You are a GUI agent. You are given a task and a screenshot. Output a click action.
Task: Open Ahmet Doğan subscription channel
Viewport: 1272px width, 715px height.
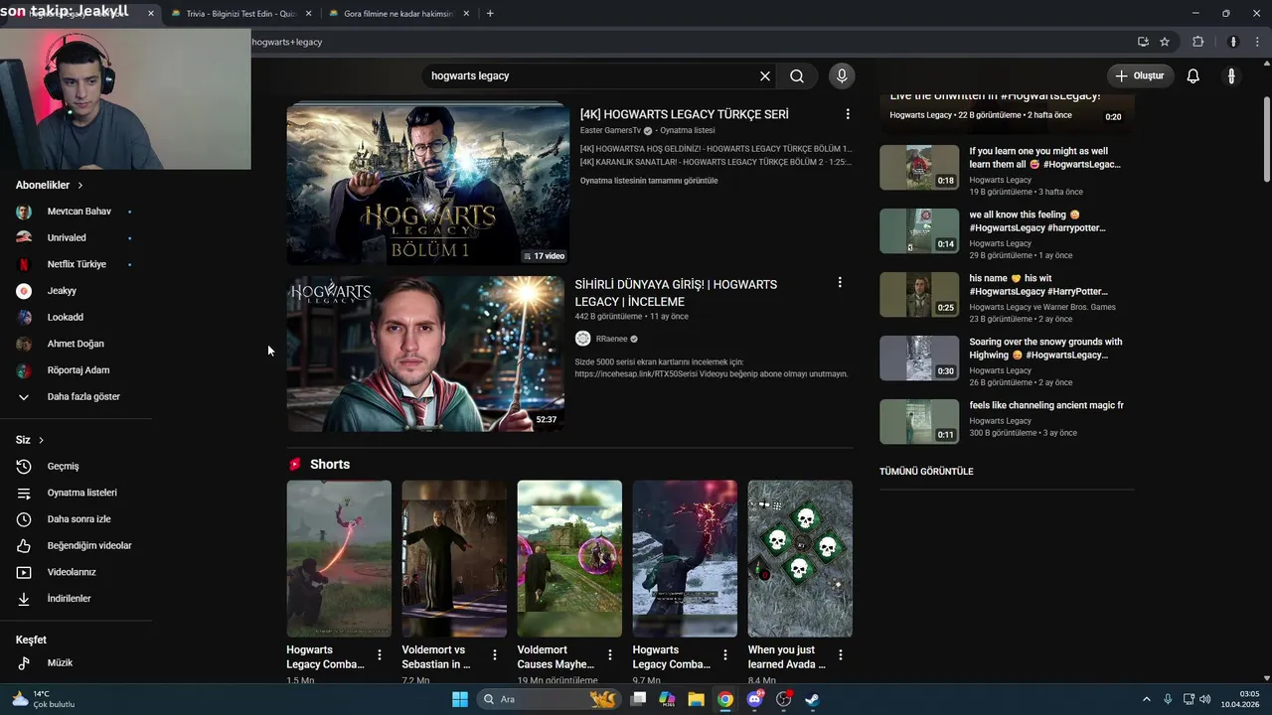[x=77, y=344]
